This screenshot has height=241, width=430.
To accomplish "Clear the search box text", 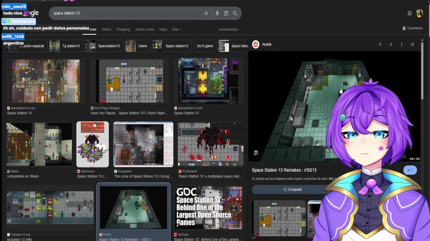I will tap(206, 13).
